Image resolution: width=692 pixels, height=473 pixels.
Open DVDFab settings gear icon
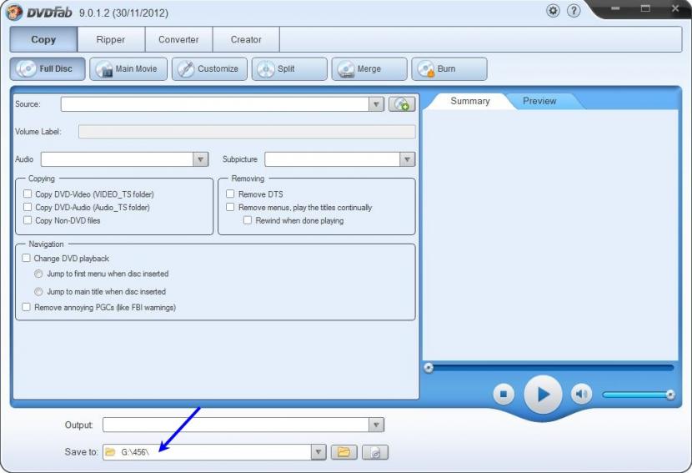tap(553, 11)
